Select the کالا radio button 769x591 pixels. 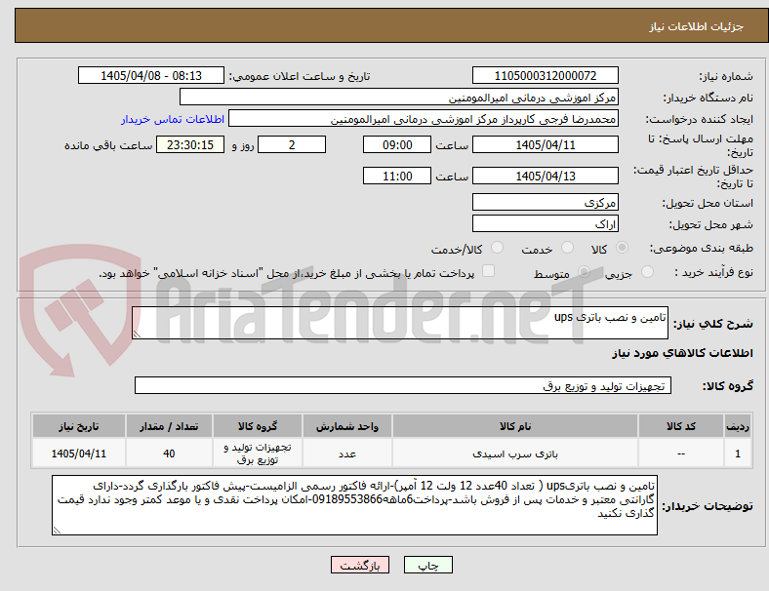click(x=622, y=248)
